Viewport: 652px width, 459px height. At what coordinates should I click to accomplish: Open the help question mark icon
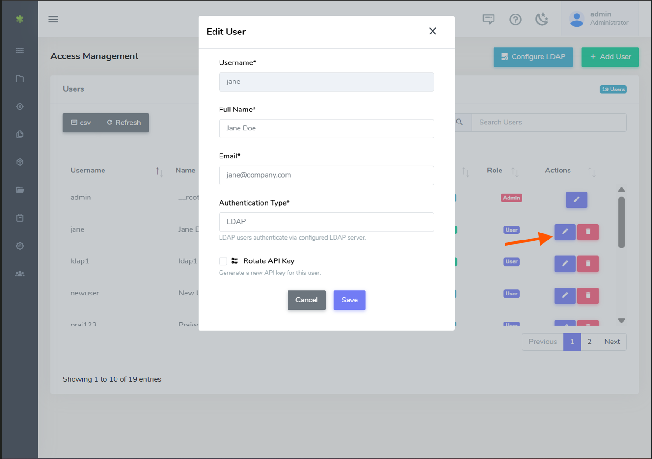[x=515, y=19]
